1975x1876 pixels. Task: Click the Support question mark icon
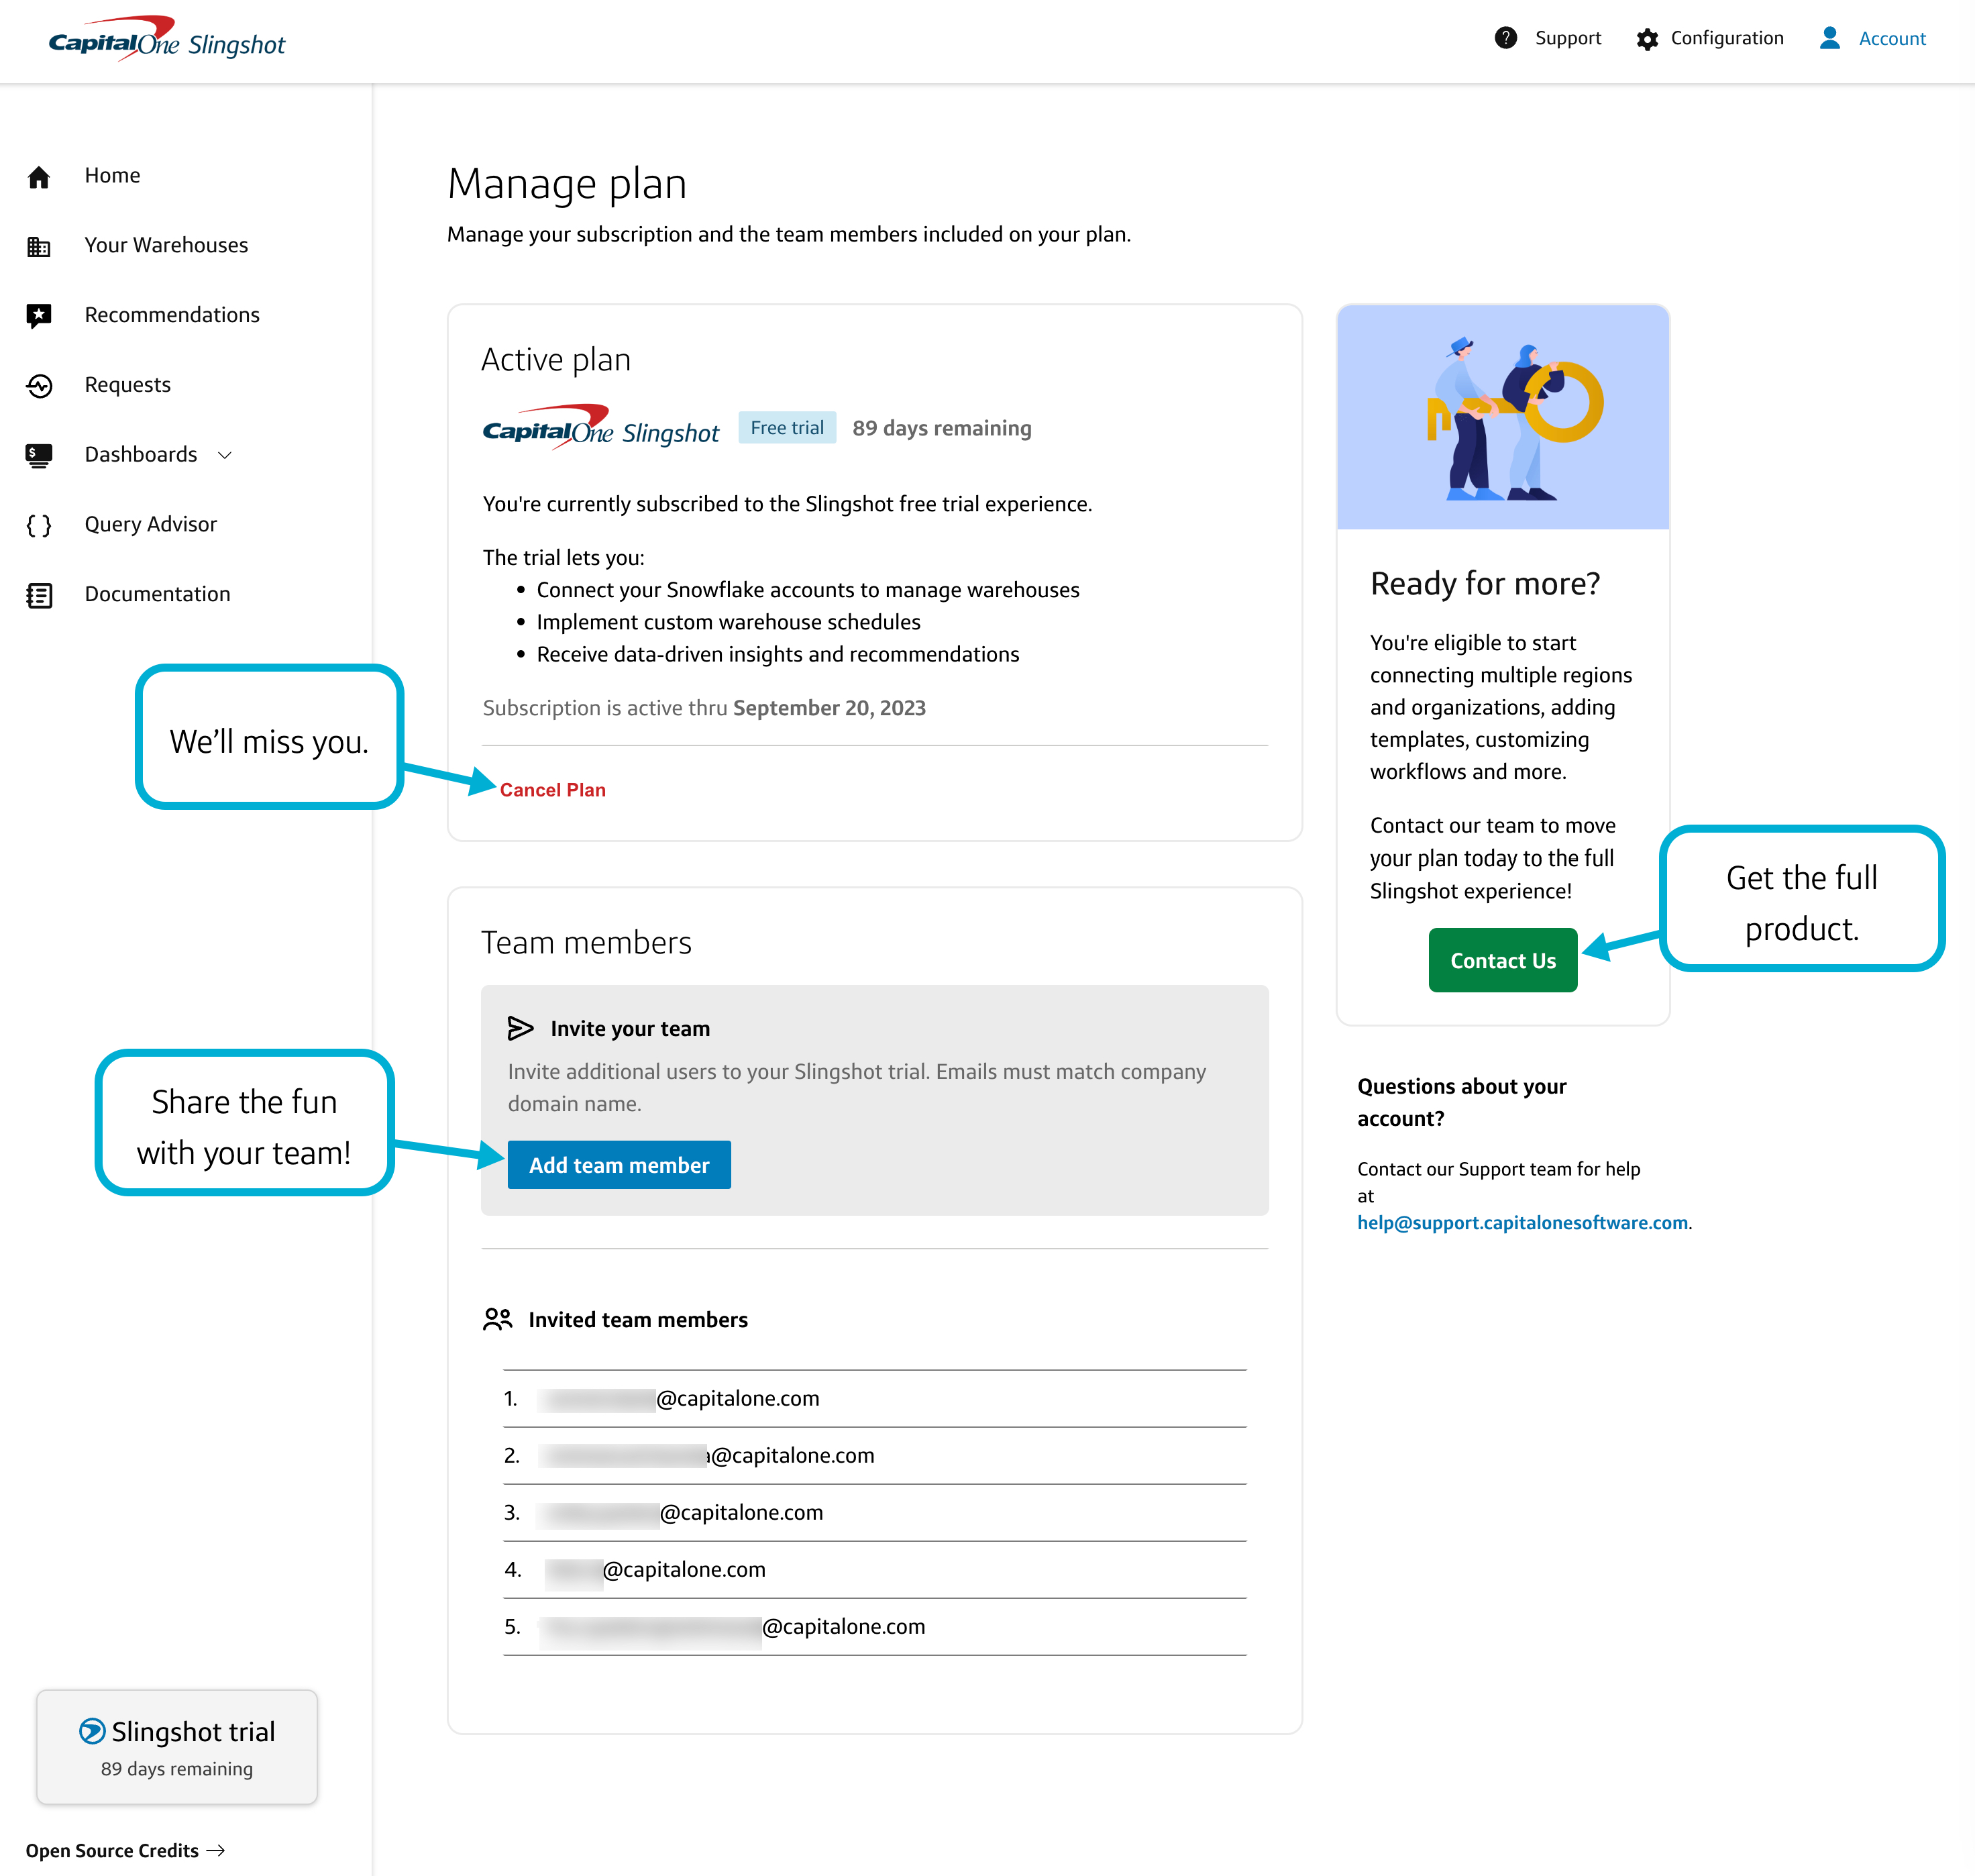pyautogui.click(x=1506, y=38)
